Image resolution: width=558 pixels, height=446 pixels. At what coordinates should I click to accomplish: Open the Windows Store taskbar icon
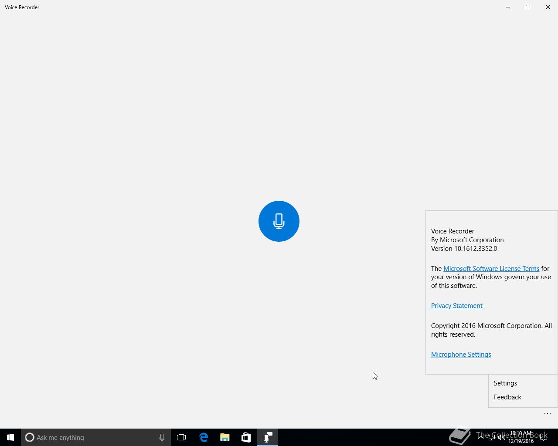(x=246, y=437)
